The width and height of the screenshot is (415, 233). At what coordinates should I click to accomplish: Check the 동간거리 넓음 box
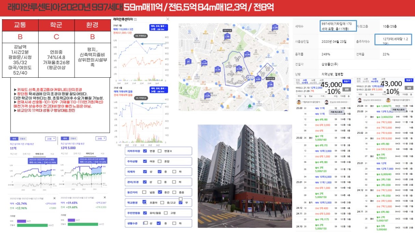[145, 192]
